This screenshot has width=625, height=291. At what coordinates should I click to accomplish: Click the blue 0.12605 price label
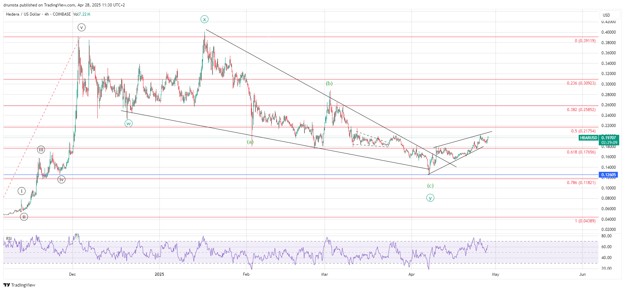click(x=609, y=175)
